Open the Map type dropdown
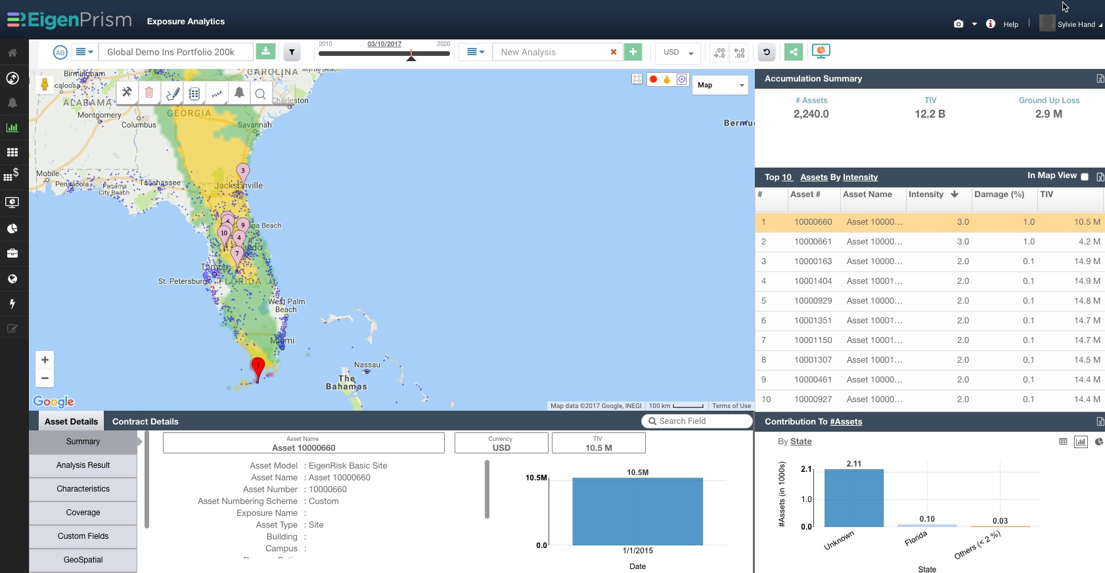The width and height of the screenshot is (1105, 573). click(720, 85)
